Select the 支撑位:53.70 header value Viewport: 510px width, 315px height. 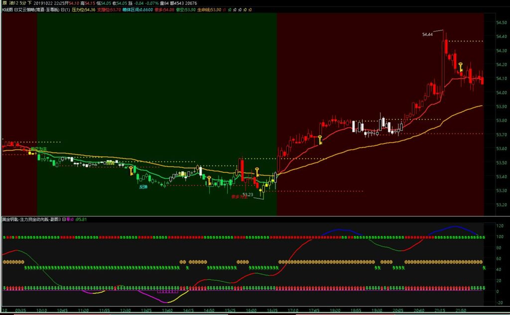pos(110,9)
